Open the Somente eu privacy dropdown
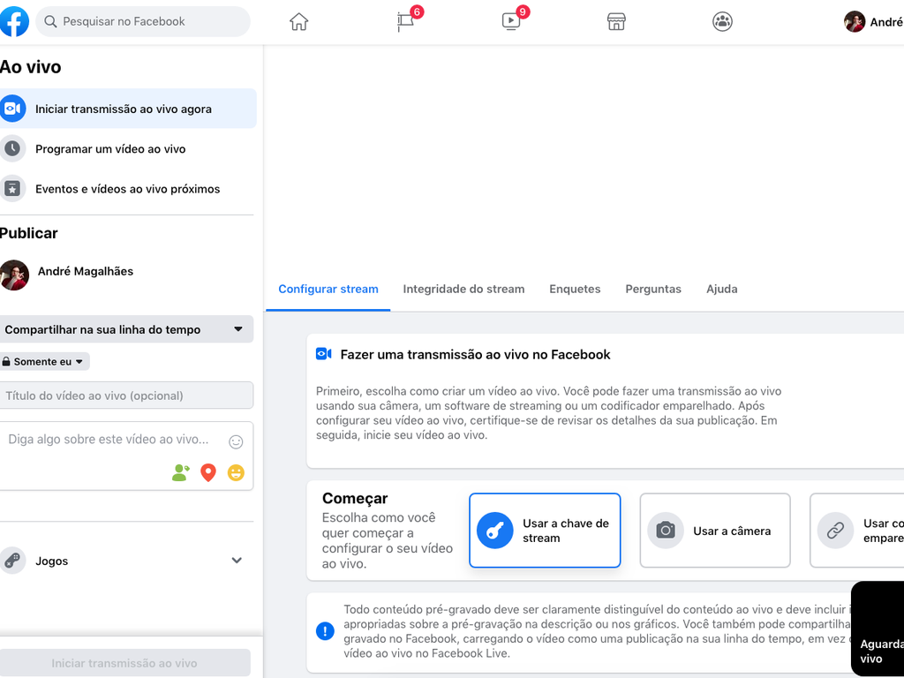Image resolution: width=904 pixels, height=678 pixels. click(x=44, y=361)
